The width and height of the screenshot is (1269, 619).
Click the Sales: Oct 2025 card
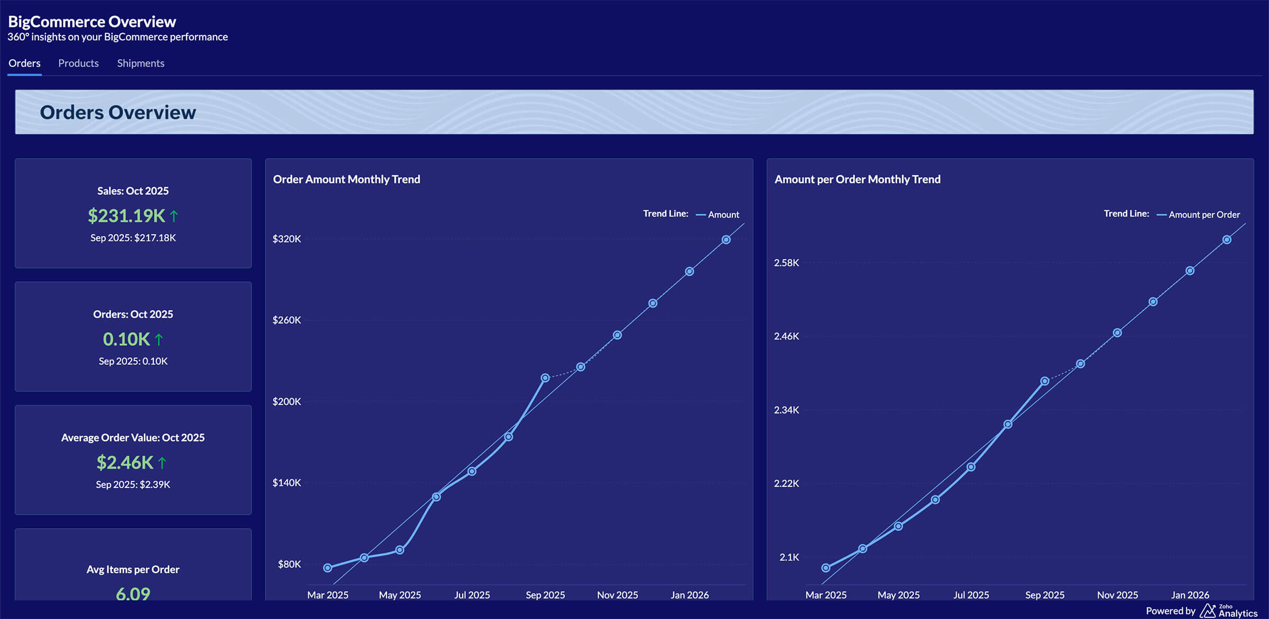(133, 213)
